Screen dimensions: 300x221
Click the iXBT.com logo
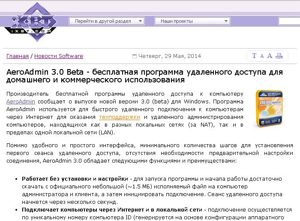click(x=30, y=22)
